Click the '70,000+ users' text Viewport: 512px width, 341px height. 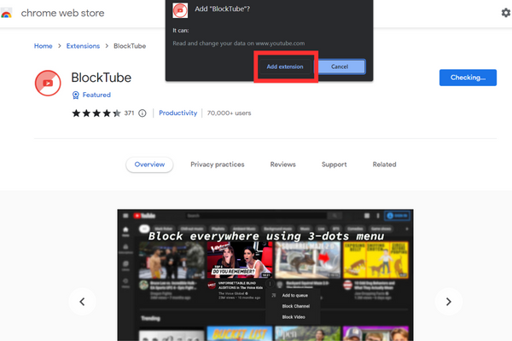click(x=229, y=113)
